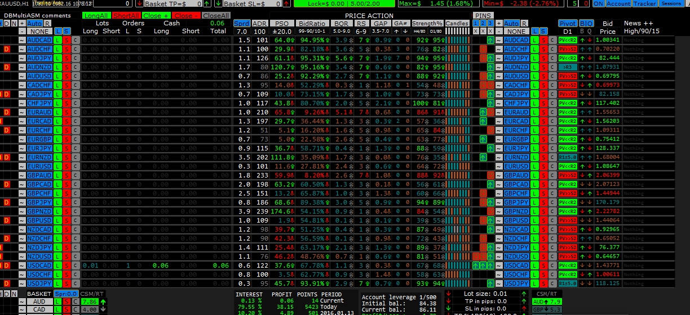This screenshot has height=315, width=690.
Task: Click GA# down arrow filter
Action: coord(405,31)
